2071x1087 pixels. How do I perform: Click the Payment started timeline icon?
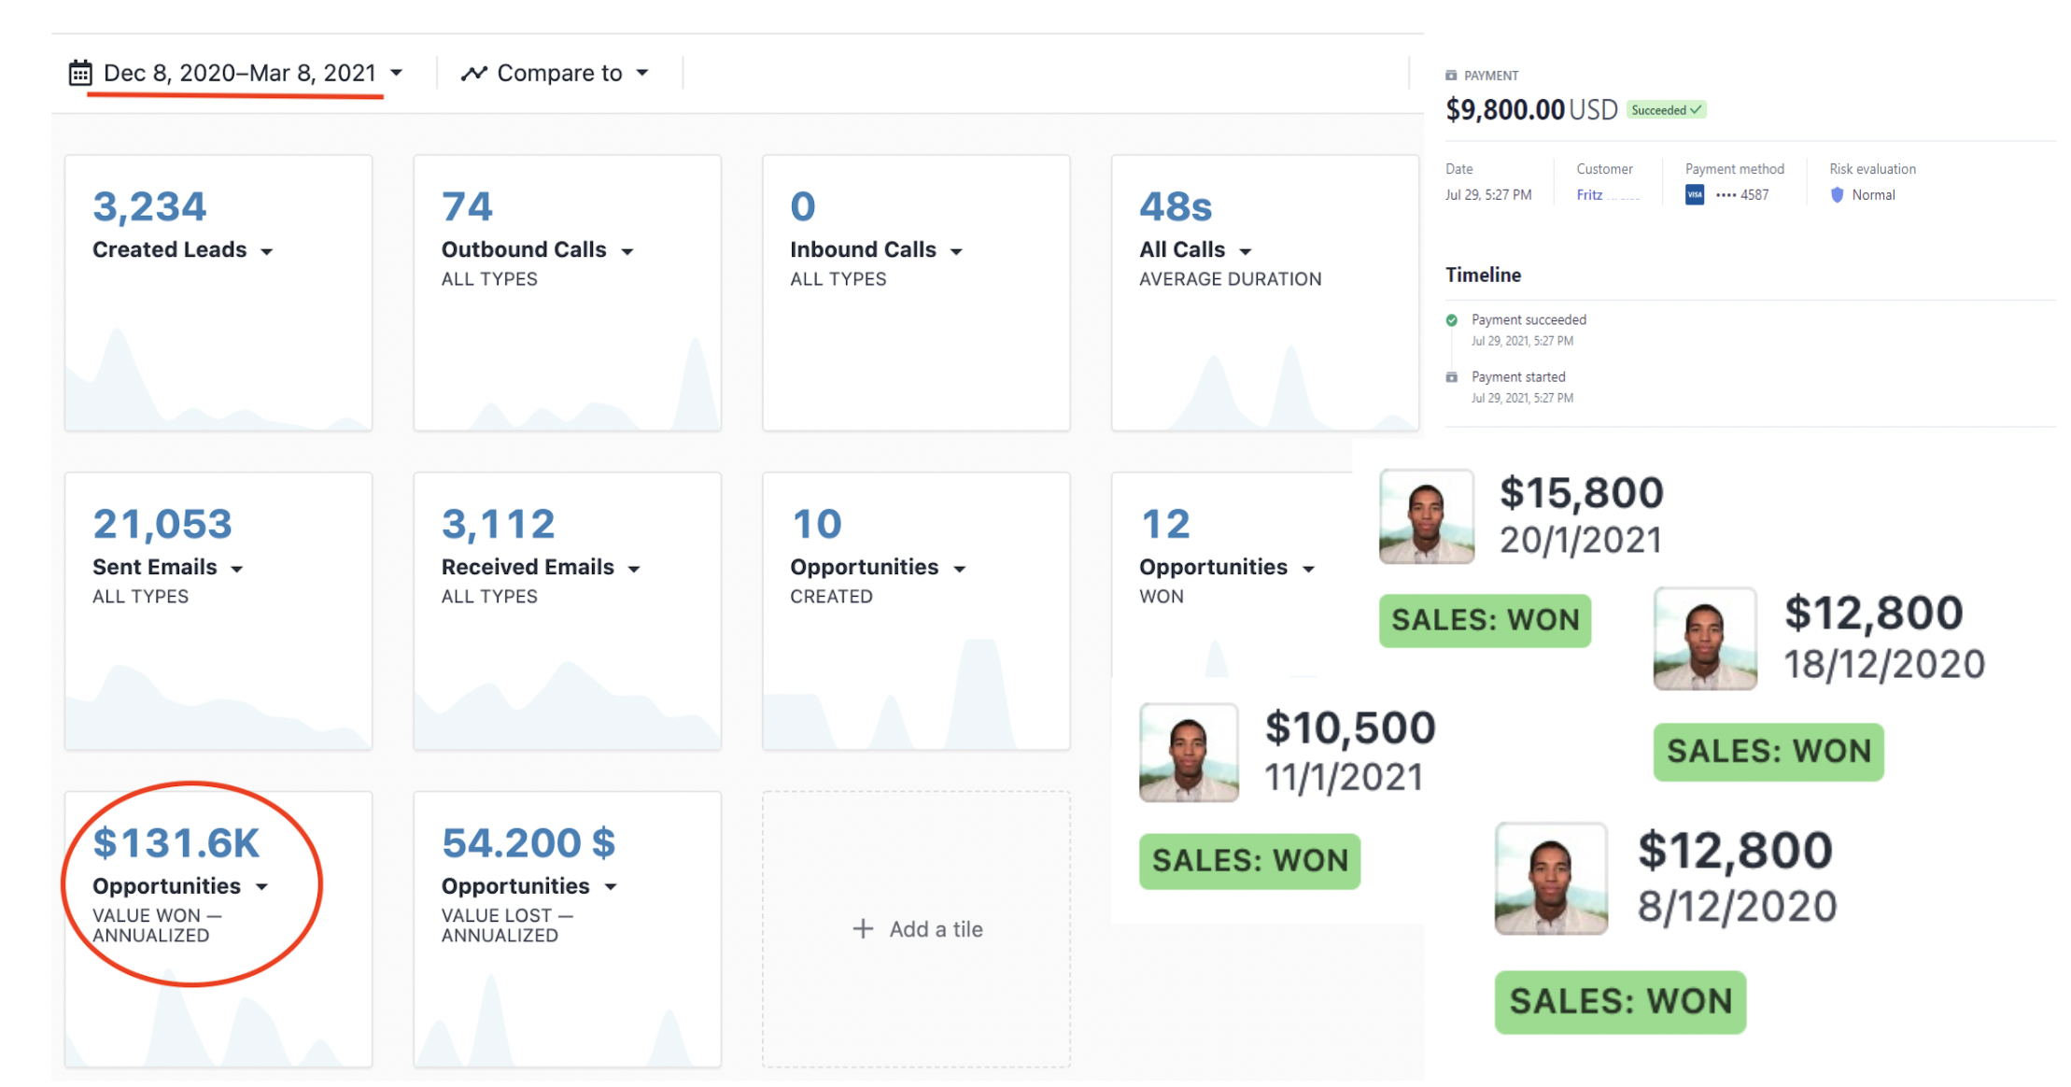click(x=1451, y=377)
